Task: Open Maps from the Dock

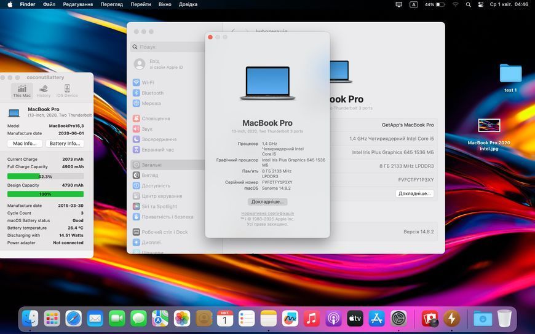Action: coord(160,319)
